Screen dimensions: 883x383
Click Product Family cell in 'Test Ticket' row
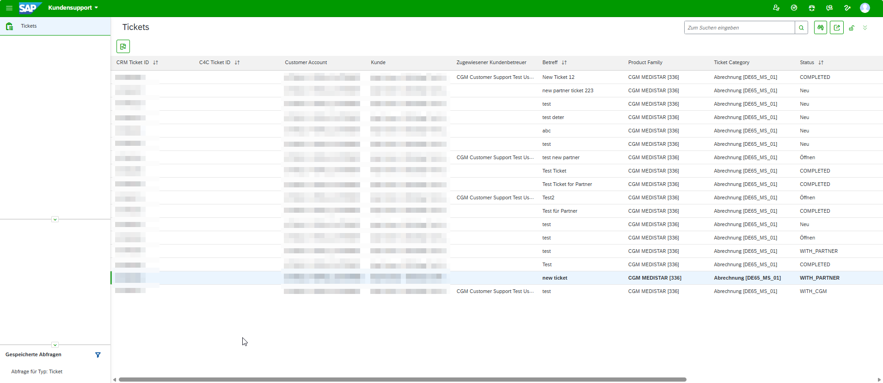[653, 171]
